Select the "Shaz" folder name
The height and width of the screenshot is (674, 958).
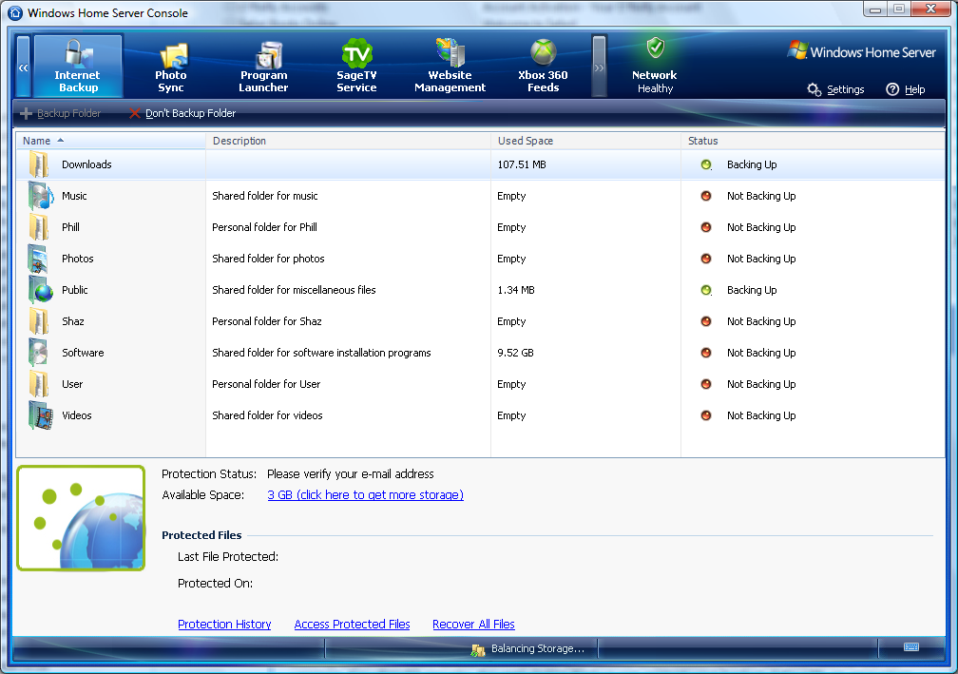(72, 321)
